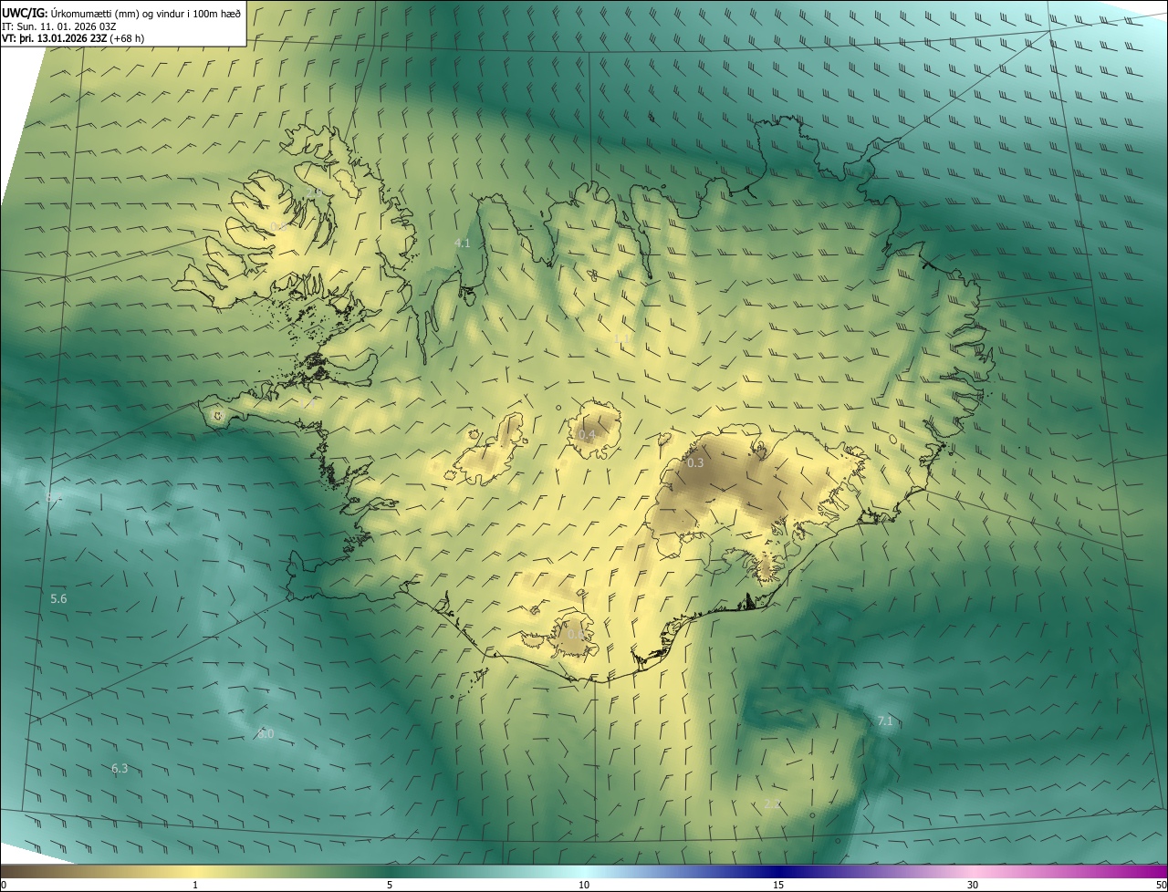Click the '30' tick on the color scale
This screenshot has height=892, width=1168.
[x=973, y=885]
